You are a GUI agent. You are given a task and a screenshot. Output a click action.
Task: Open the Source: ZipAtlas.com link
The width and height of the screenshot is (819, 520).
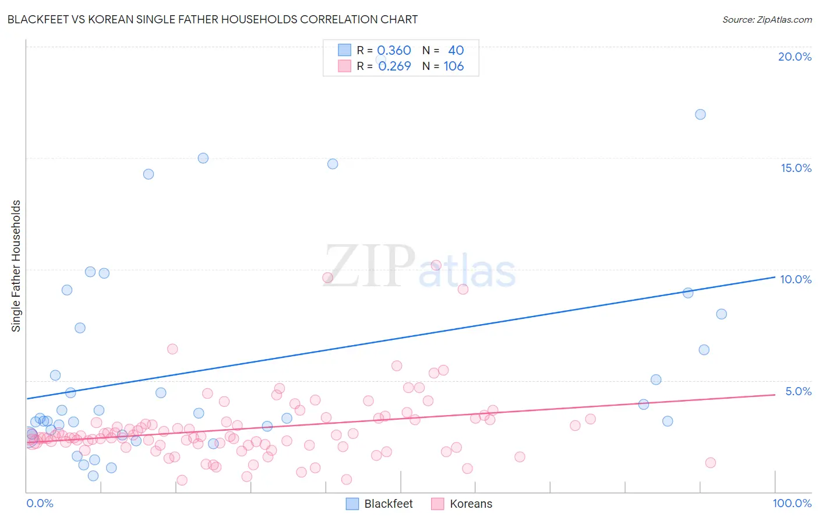pos(767,19)
